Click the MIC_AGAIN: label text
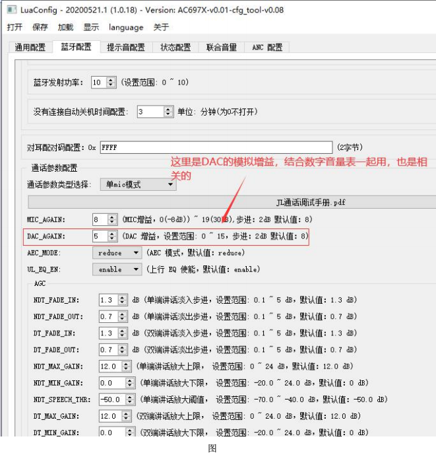 click(x=46, y=219)
